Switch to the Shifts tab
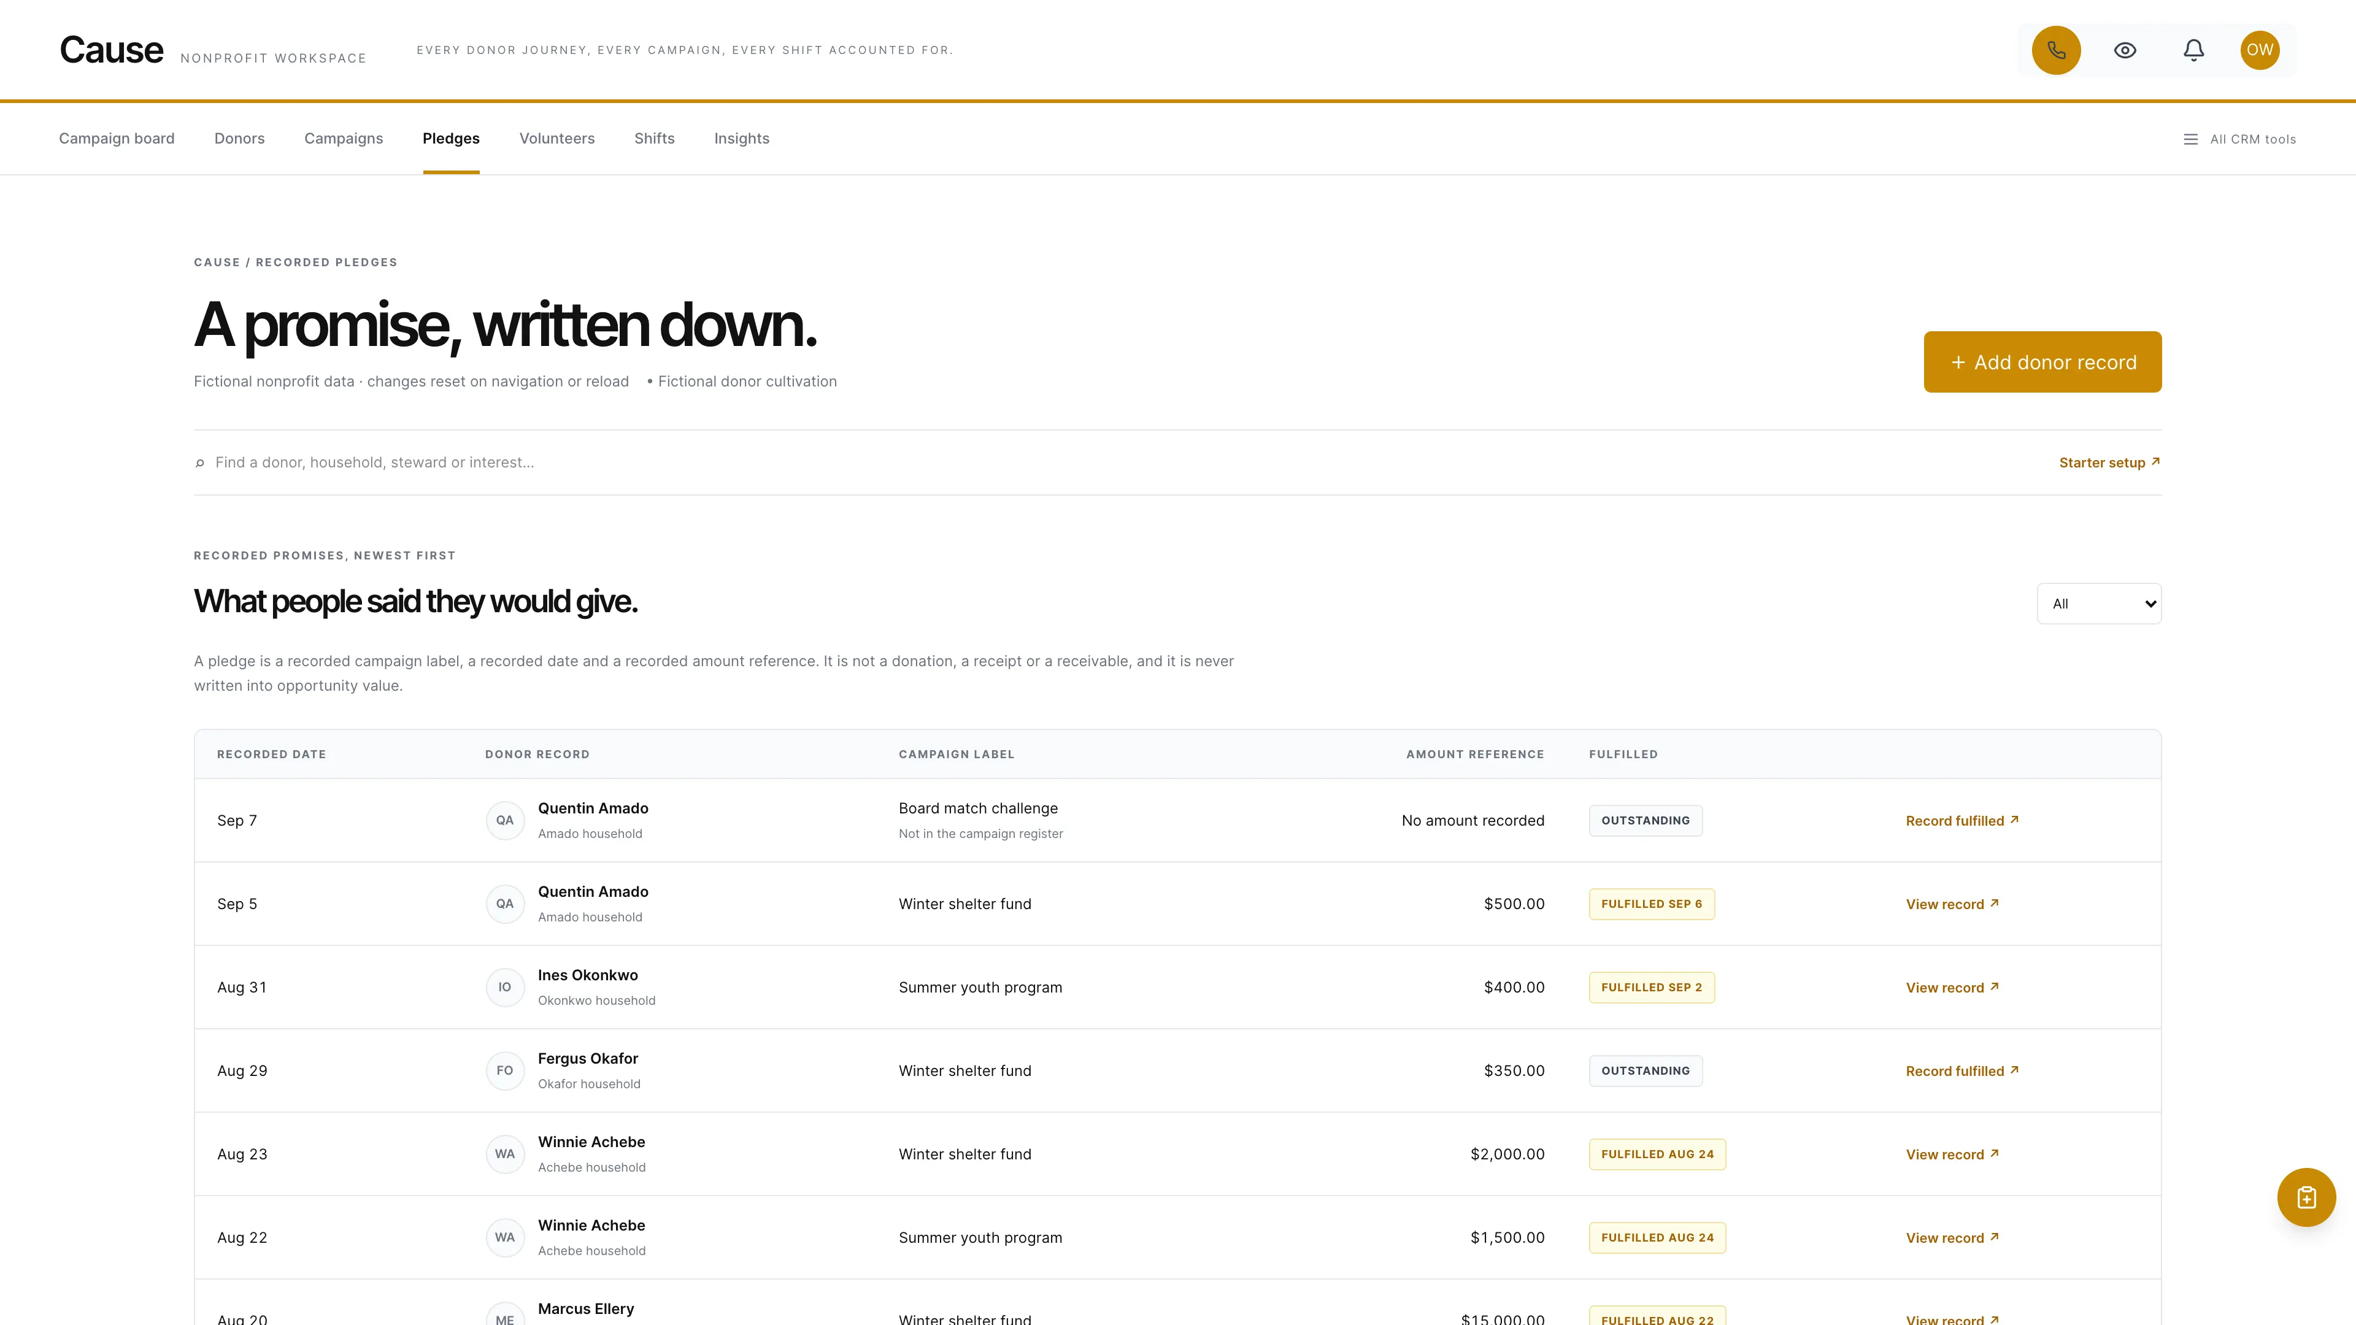 pos(655,139)
